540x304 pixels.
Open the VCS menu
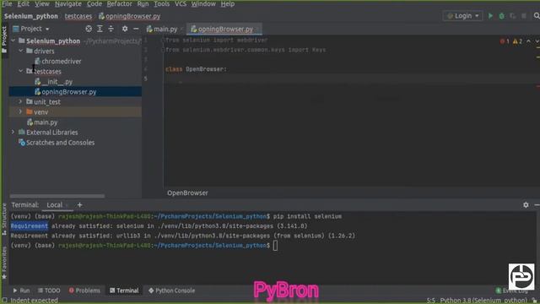(181, 3)
